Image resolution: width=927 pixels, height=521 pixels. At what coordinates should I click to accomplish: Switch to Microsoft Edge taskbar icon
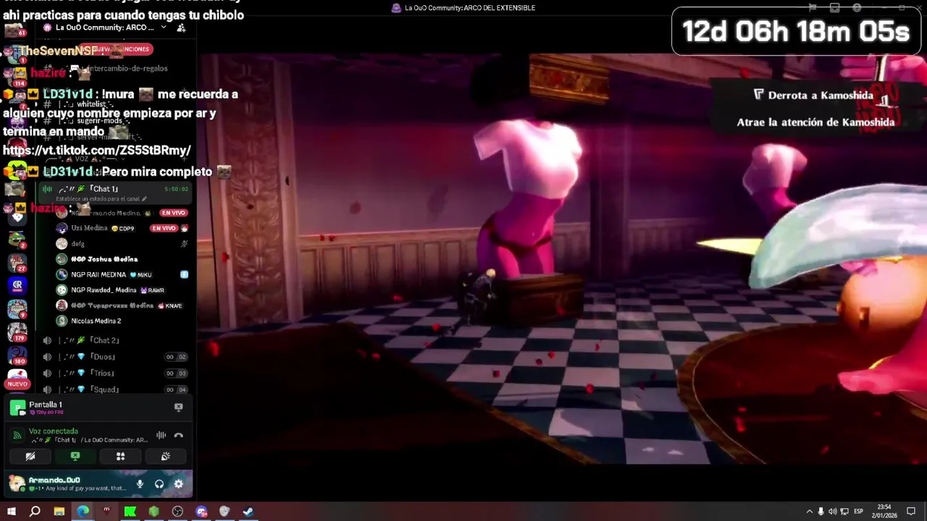pyautogui.click(x=83, y=512)
